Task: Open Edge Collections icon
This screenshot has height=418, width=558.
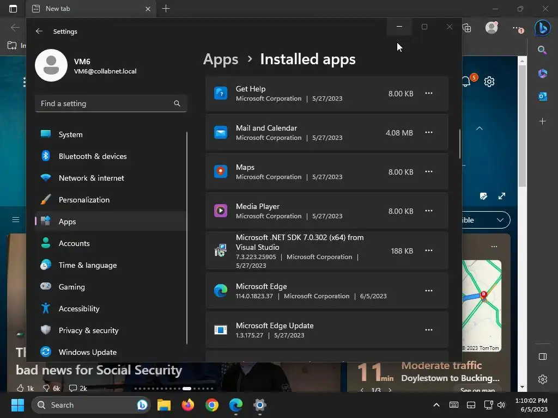Action: pos(467,28)
